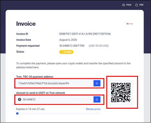151x123 pixels.
Task: Click the Invoice ID label
Action: coord(22,34)
